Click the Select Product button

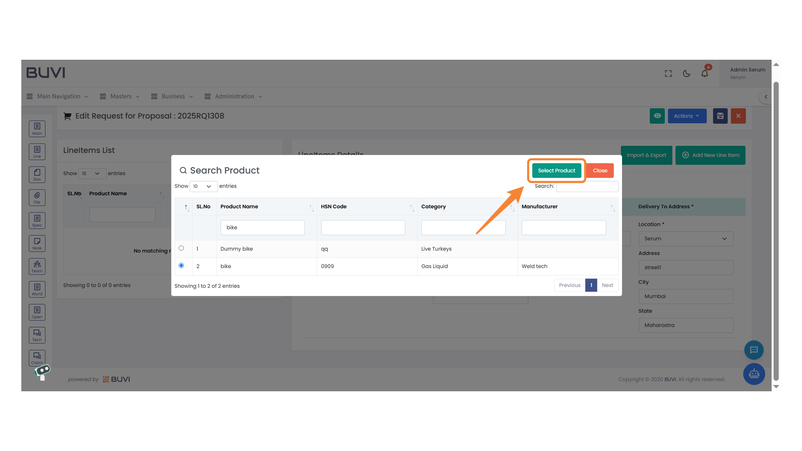tap(556, 170)
